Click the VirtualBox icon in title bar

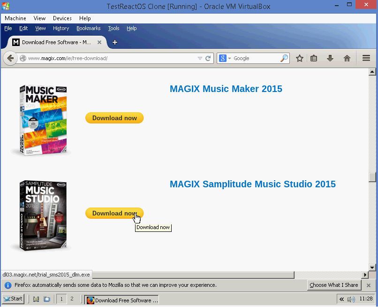(5, 6)
